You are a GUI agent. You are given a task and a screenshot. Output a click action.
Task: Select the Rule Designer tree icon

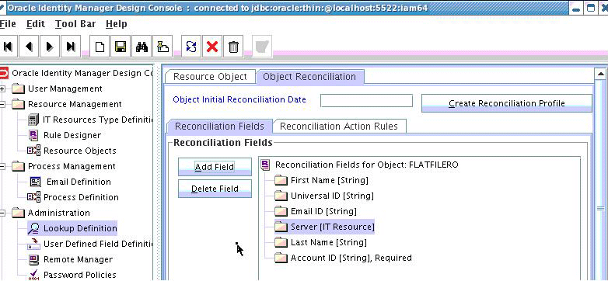coord(33,136)
